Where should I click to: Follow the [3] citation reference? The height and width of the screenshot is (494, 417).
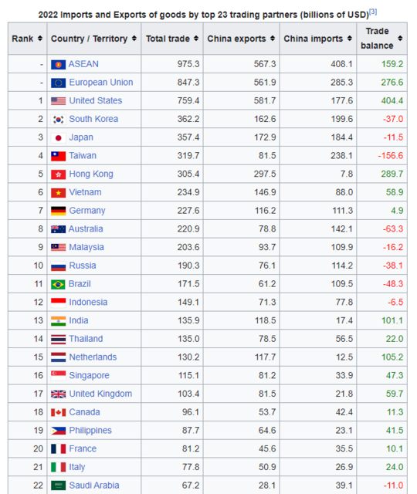tap(373, 12)
